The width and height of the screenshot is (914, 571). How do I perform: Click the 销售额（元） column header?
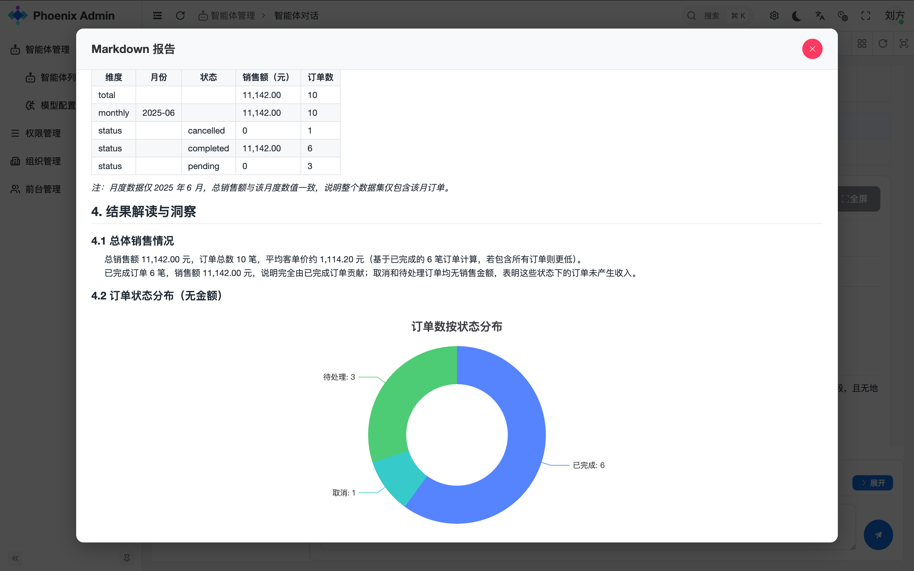(x=268, y=77)
